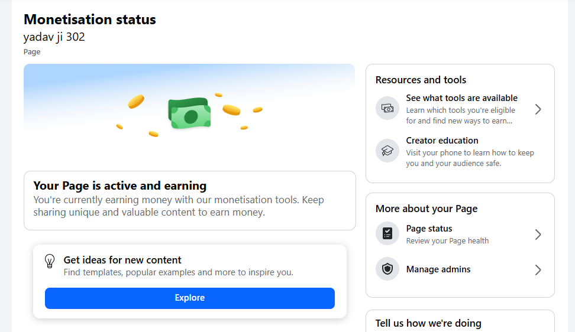Click the Resources and tools heading
This screenshot has width=575, height=332.
coord(421,80)
